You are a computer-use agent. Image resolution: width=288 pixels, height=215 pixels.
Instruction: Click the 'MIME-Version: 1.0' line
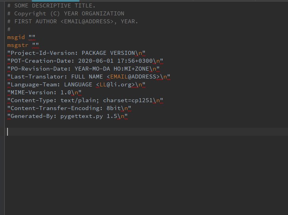click(x=44, y=93)
